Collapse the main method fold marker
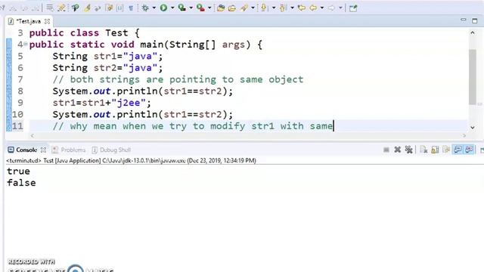The height and width of the screenshot is (272, 484). 26,45
